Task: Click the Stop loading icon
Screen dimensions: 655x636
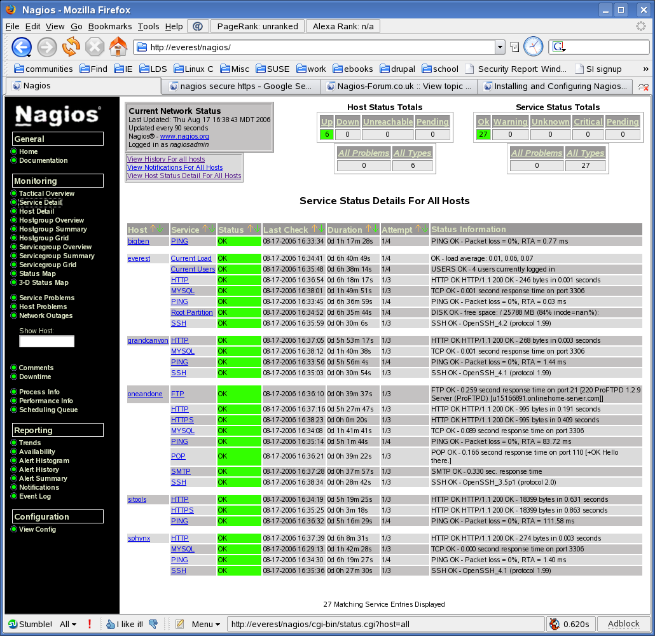Action: (x=95, y=47)
